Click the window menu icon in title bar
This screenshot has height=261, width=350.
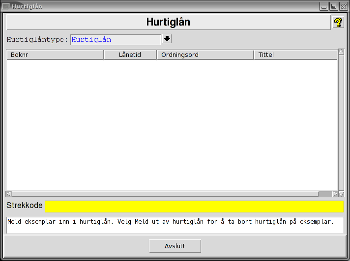(6, 6)
